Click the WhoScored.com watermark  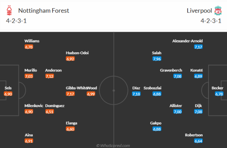[x=113, y=146]
